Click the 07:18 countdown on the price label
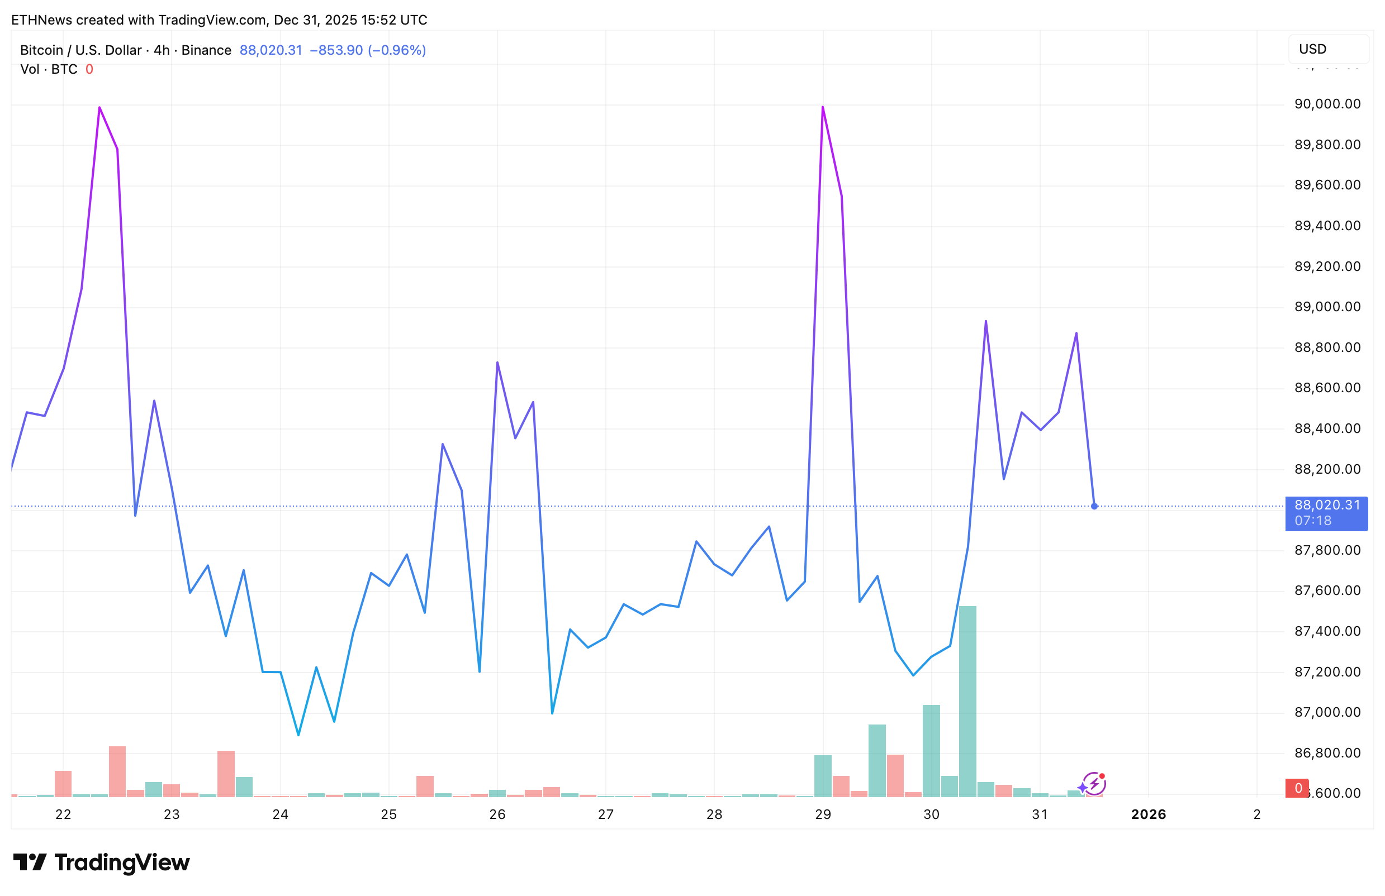 1313,521
